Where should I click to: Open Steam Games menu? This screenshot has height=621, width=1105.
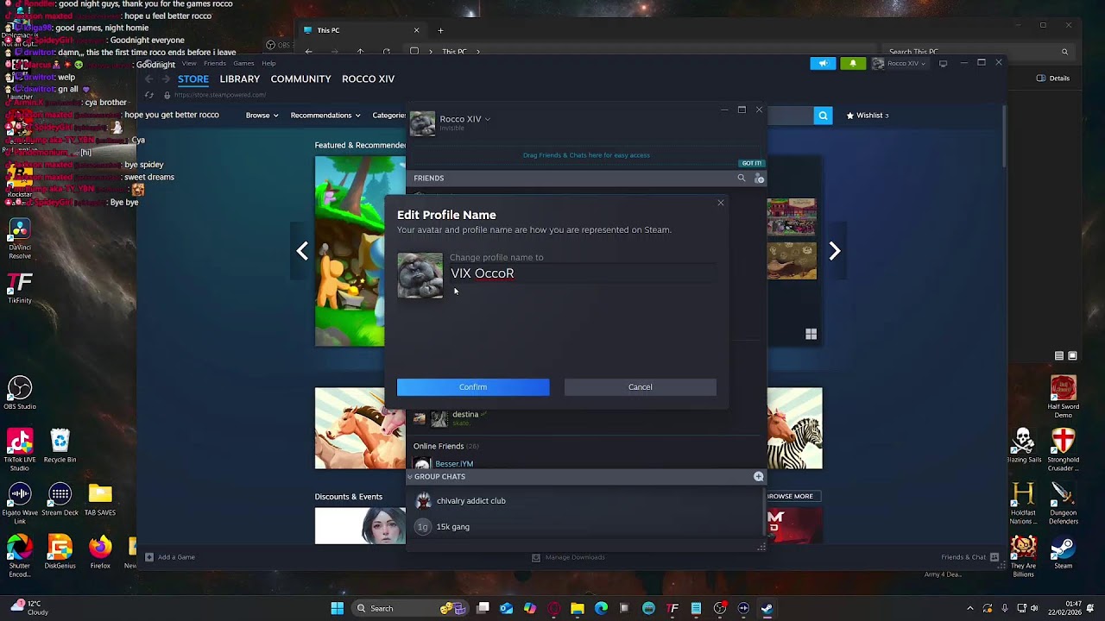tap(243, 63)
